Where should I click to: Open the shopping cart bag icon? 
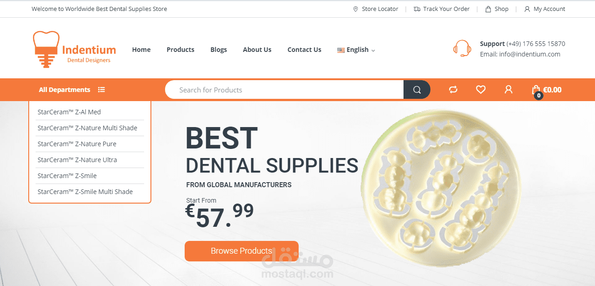536,90
